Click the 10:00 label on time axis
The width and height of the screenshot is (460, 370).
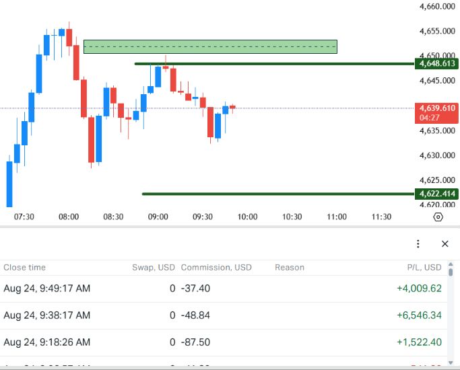247,217
